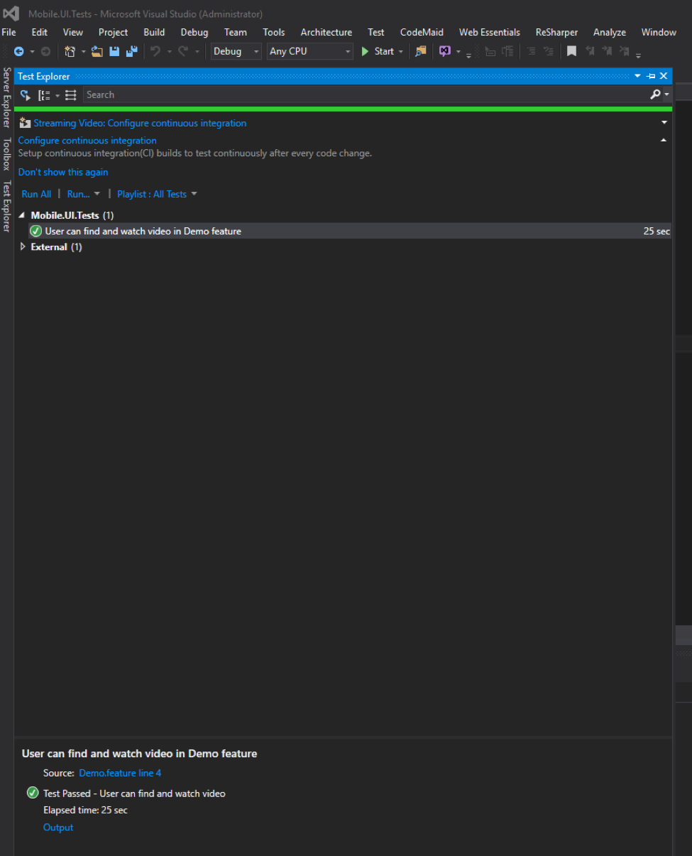Open the Debug configuration dropdown
Viewport: 692px width, 856px height.
point(236,51)
